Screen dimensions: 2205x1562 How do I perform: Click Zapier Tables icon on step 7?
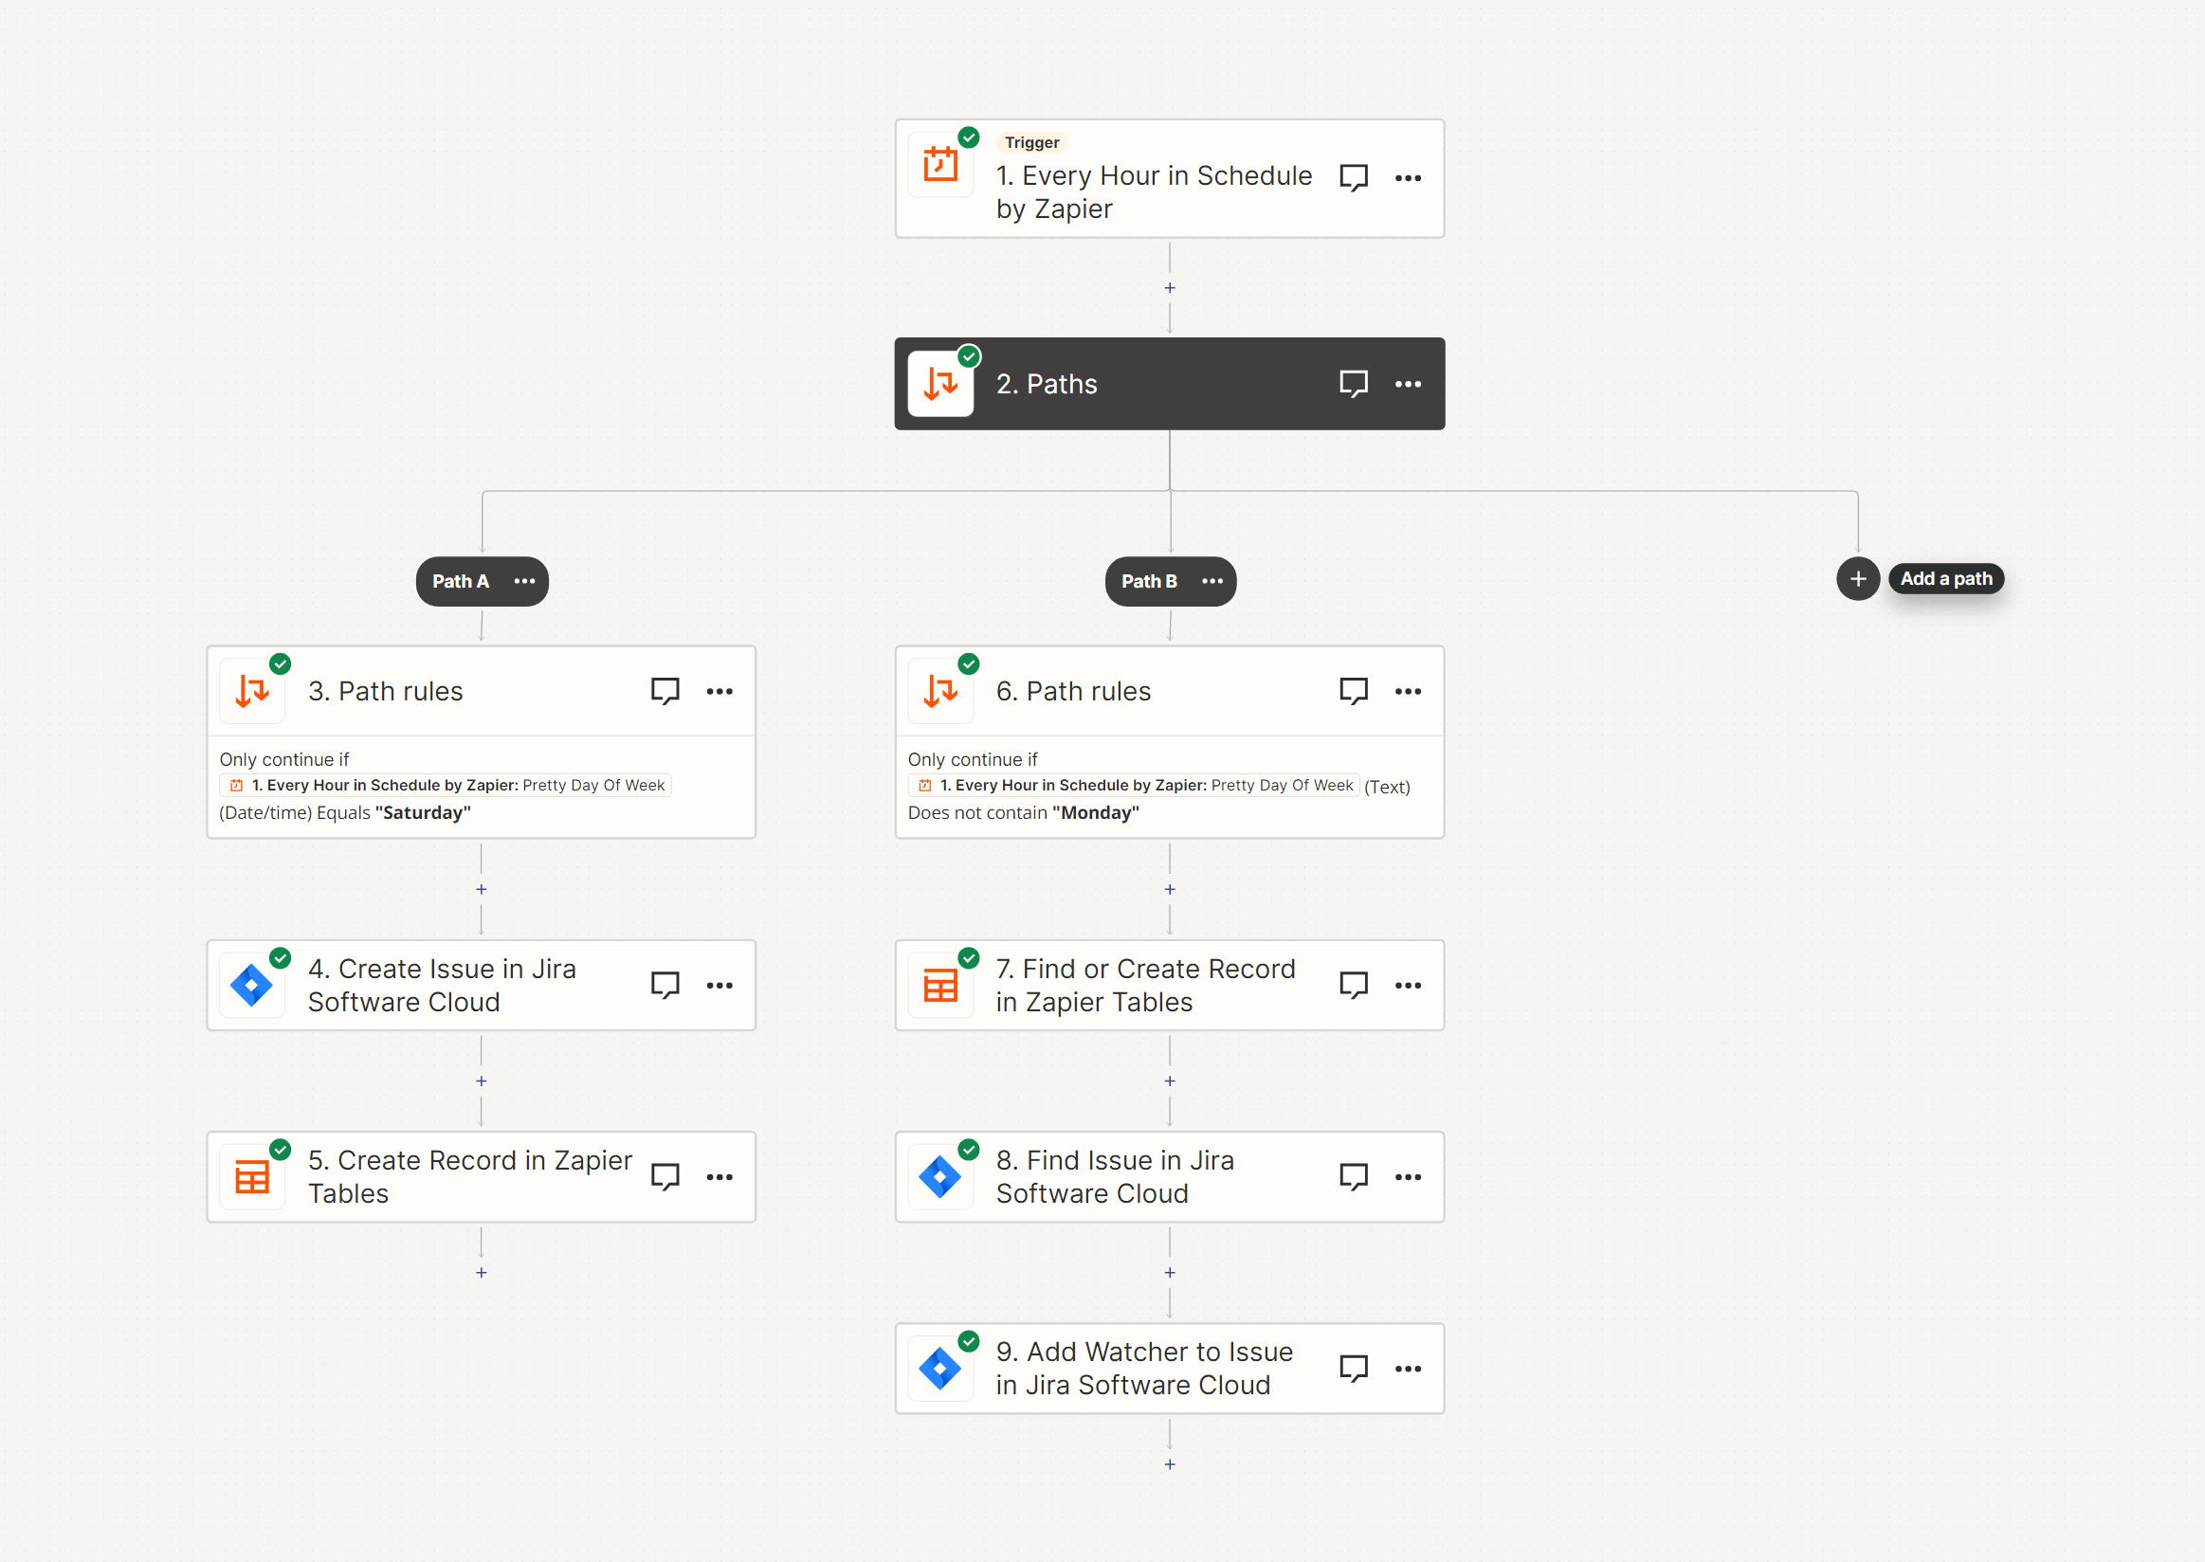(x=939, y=986)
